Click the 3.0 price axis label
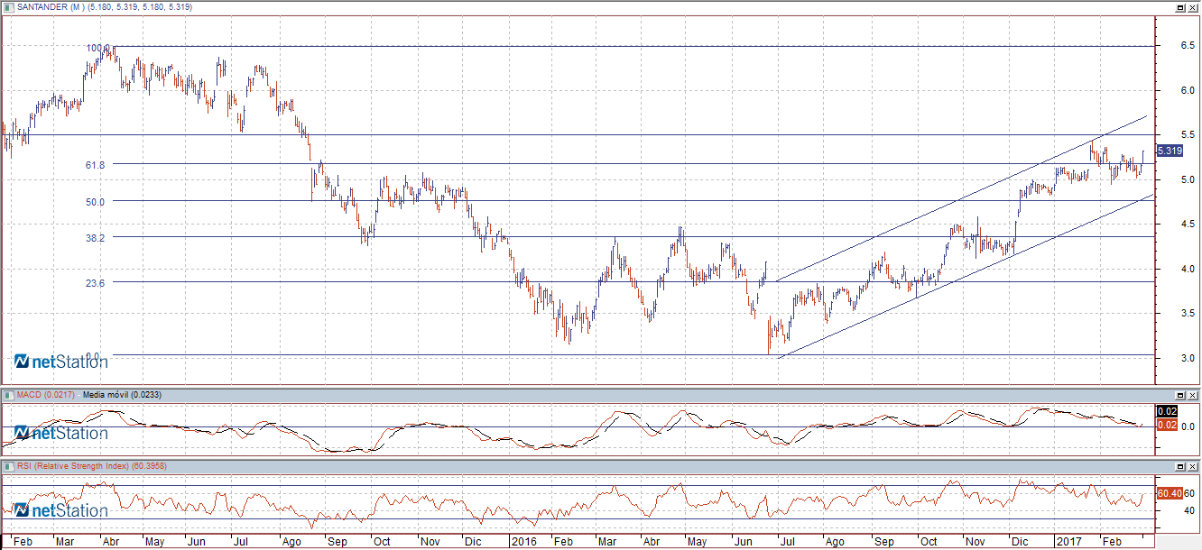The height and width of the screenshot is (550, 1202). click(1189, 358)
